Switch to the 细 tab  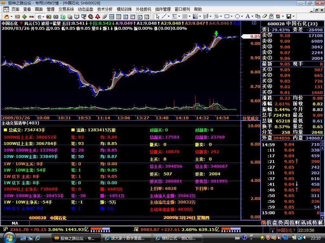(263, 222)
